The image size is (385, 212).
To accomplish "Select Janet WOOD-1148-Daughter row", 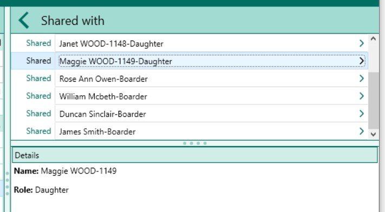I will (190, 43).
